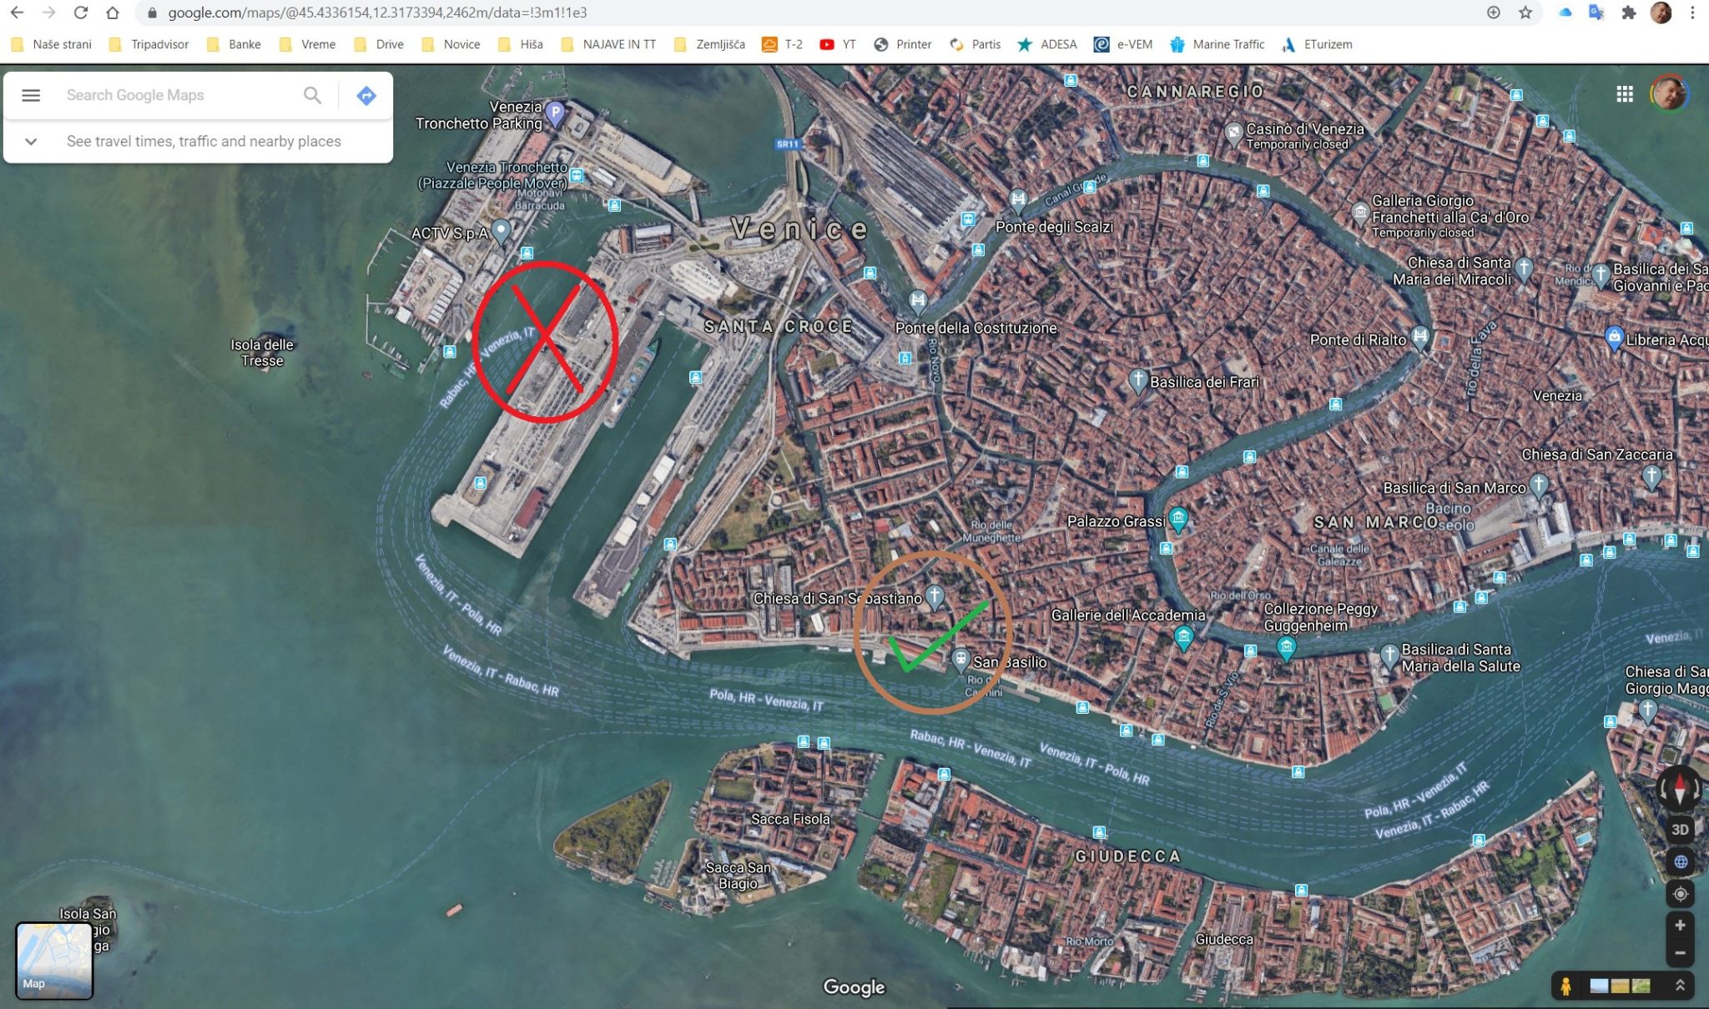Open the Chrome three-dot menu
The height and width of the screenshot is (1009, 1709).
point(1692,13)
